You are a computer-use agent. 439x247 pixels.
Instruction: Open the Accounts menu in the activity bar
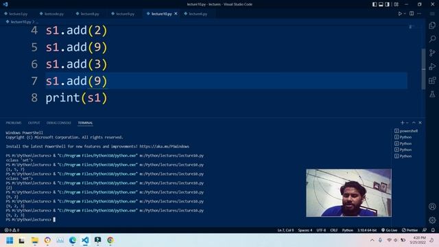tap(432, 207)
